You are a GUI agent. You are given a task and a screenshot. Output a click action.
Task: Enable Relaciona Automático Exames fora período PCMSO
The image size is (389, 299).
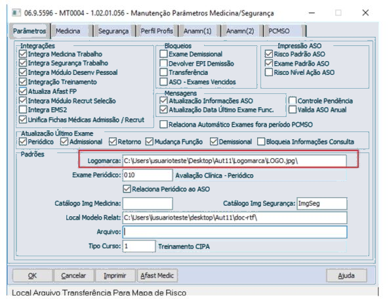pyautogui.click(x=163, y=124)
